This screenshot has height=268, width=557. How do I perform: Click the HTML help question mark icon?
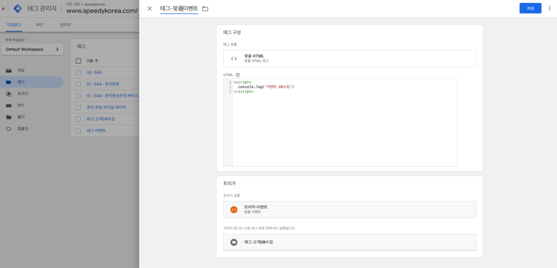[x=238, y=75]
